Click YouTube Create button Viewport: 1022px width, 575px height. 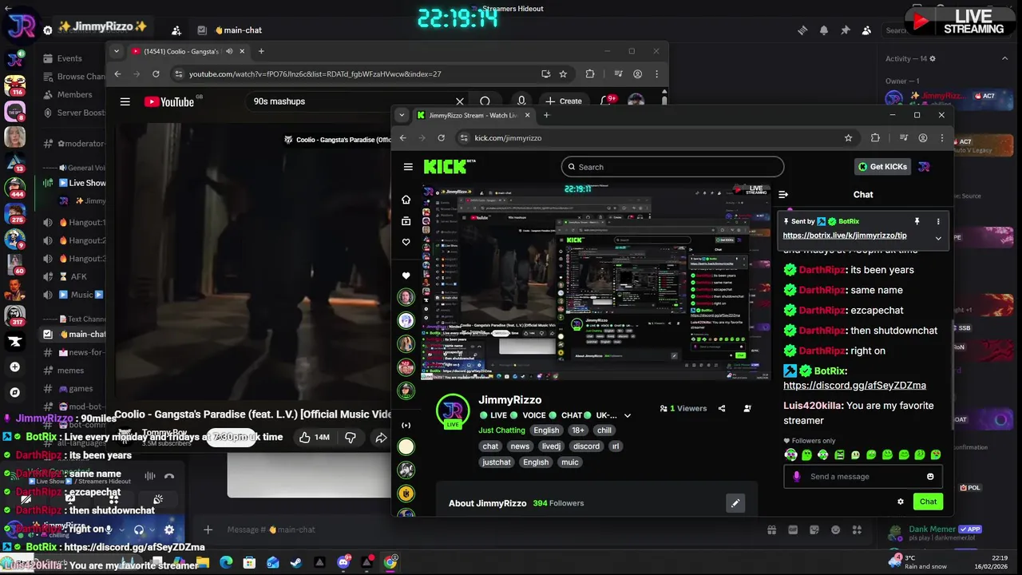564,101
